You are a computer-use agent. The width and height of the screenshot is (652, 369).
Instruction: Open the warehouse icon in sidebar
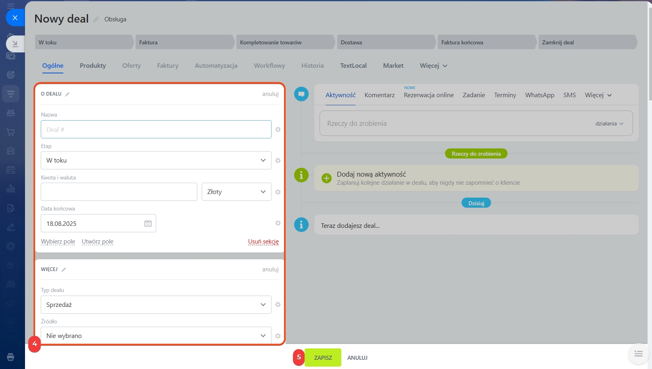point(11,151)
